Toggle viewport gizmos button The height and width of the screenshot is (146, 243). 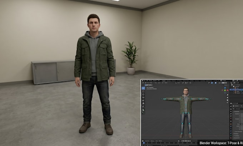212,83
